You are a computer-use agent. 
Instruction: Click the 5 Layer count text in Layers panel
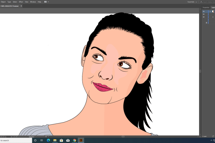[204, 136]
